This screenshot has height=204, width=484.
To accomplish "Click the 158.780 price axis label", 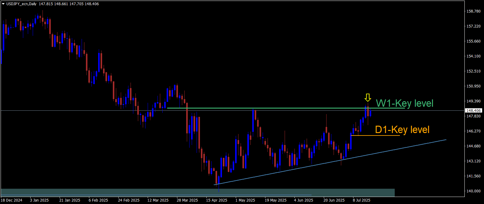I will pyautogui.click(x=473, y=11).
